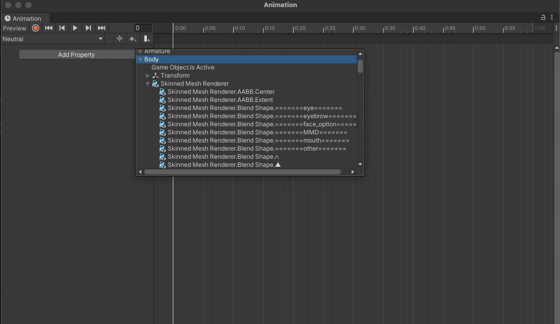Expand the Armature tree entry
The image size is (560, 324).
coord(140,51)
